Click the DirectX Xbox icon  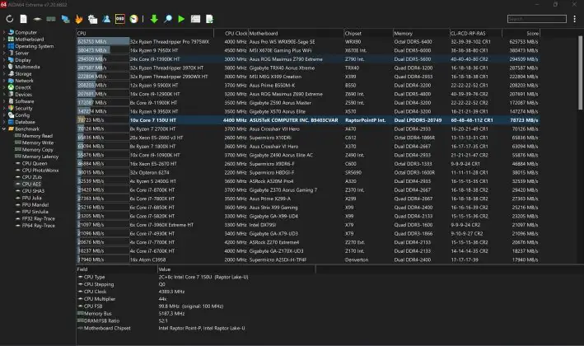click(12, 87)
